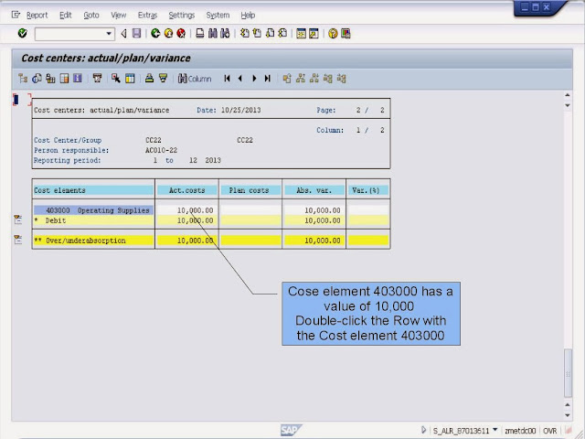
Task: Click the Abs. var. 10,000.00 for 403000
Action: (x=323, y=210)
